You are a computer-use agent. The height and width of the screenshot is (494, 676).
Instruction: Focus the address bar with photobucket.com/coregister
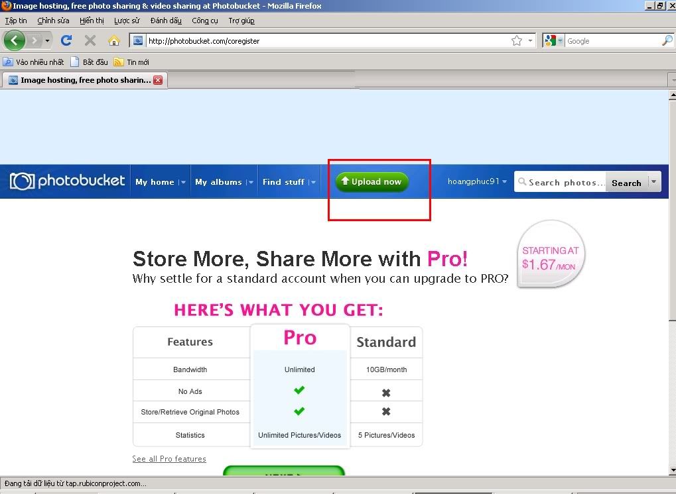coord(328,41)
